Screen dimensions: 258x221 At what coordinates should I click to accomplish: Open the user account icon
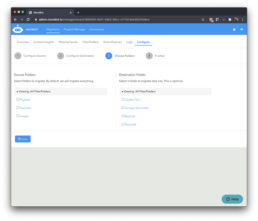pyautogui.click(x=234, y=29)
